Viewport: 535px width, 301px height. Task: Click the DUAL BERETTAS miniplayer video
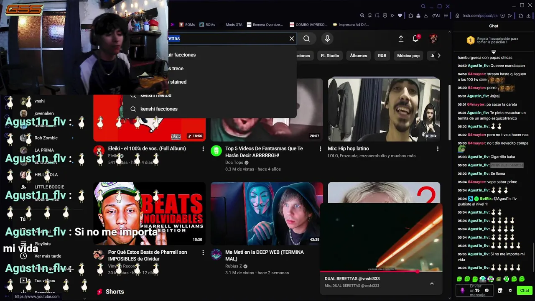coord(381,237)
